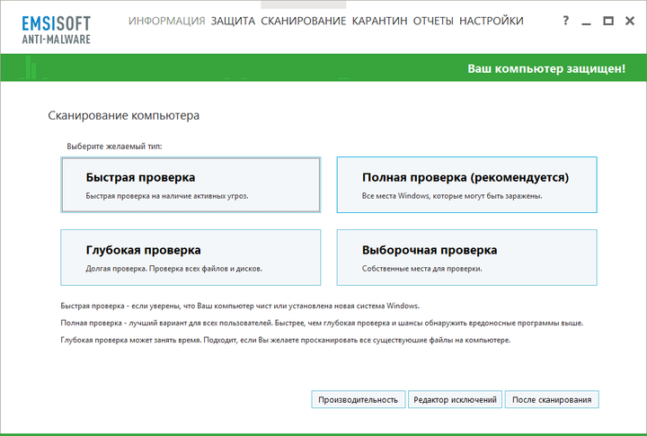This screenshot has width=647, height=436.
Task: Open the Производительность settings button
Action: 359,400
